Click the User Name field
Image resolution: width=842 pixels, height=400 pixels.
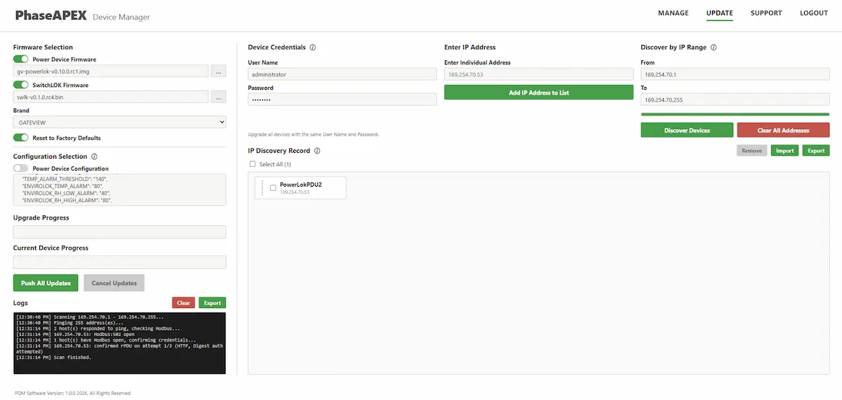coord(342,74)
